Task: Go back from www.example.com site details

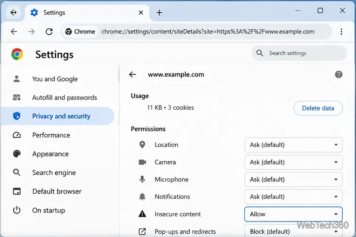Action: pyautogui.click(x=132, y=74)
